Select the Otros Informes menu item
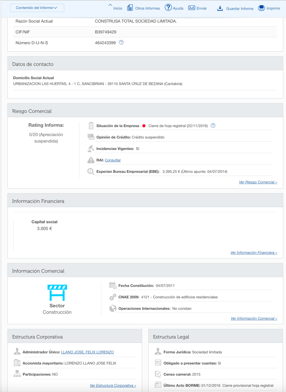The image size is (286, 392). pyautogui.click(x=147, y=8)
